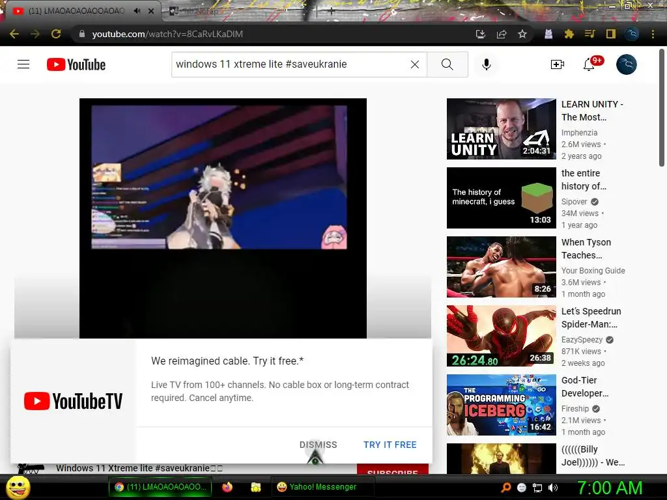Screen dimensions: 667x500
Task: Click the orange search tray icon
Action: tap(506, 488)
